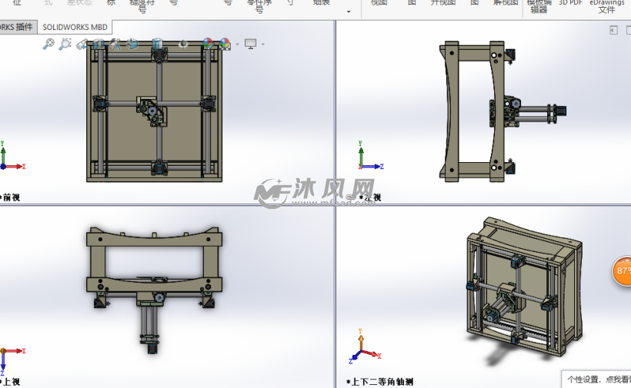Click the panel collapse icon at top right
This screenshot has width=631, height=388.
[x=613, y=30]
